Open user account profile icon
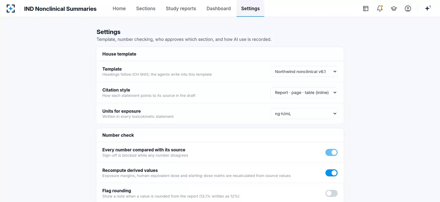 point(408,9)
